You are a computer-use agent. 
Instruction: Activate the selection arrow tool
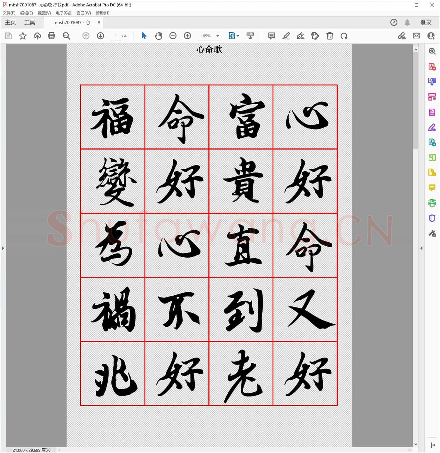pos(144,36)
